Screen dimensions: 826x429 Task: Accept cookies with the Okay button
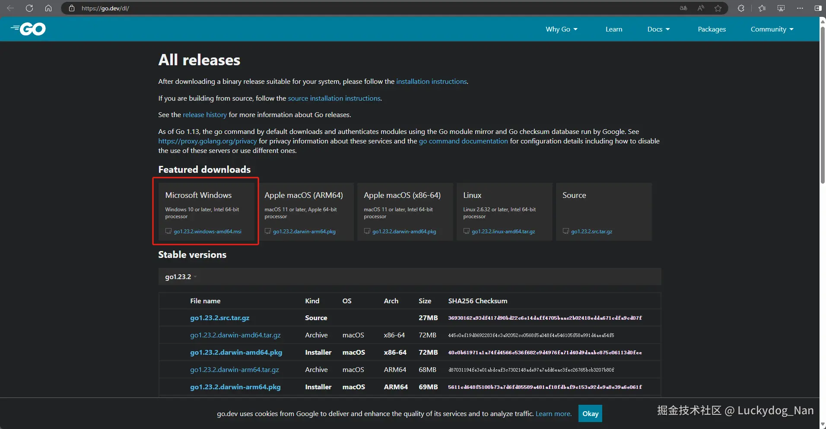pyautogui.click(x=590, y=413)
